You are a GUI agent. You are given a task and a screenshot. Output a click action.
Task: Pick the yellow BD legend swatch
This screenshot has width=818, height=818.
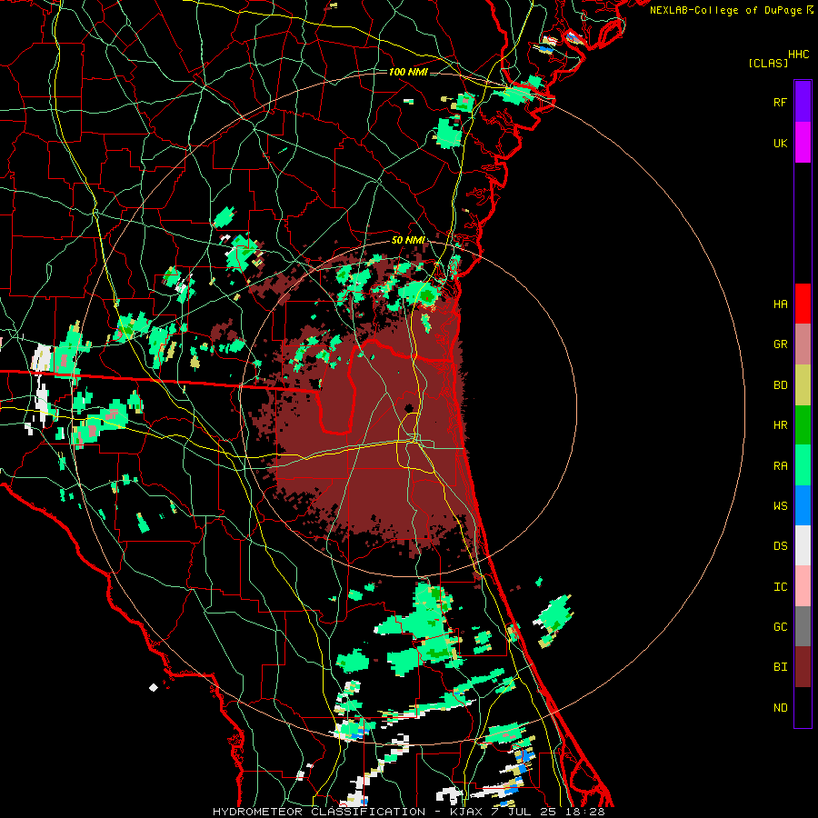pos(803,385)
